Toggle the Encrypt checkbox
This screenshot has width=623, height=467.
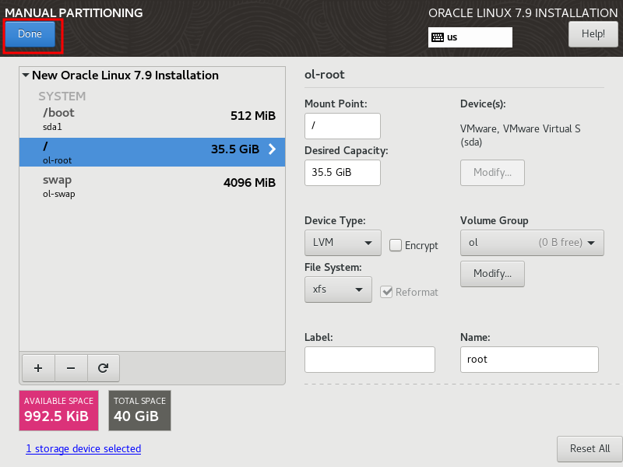[396, 245]
